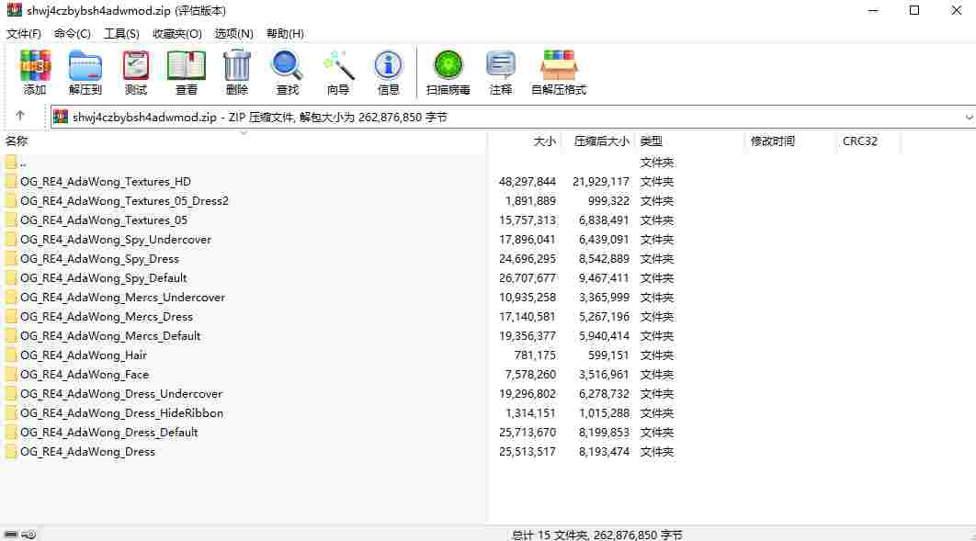The image size is (976, 541).
Task: Click the key icon in status bar
Action: [28, 535]
